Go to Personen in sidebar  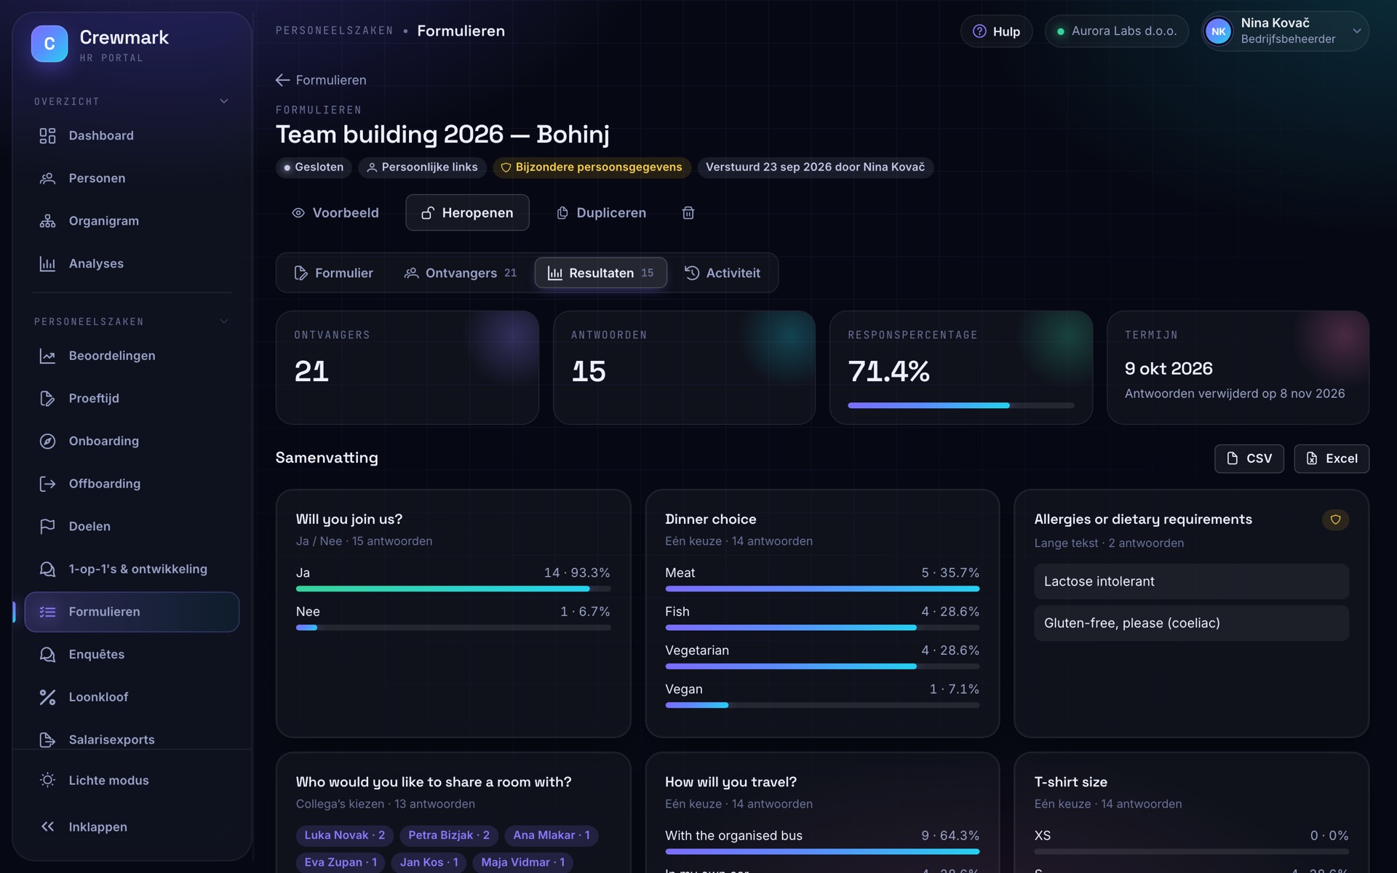point(132,178)
